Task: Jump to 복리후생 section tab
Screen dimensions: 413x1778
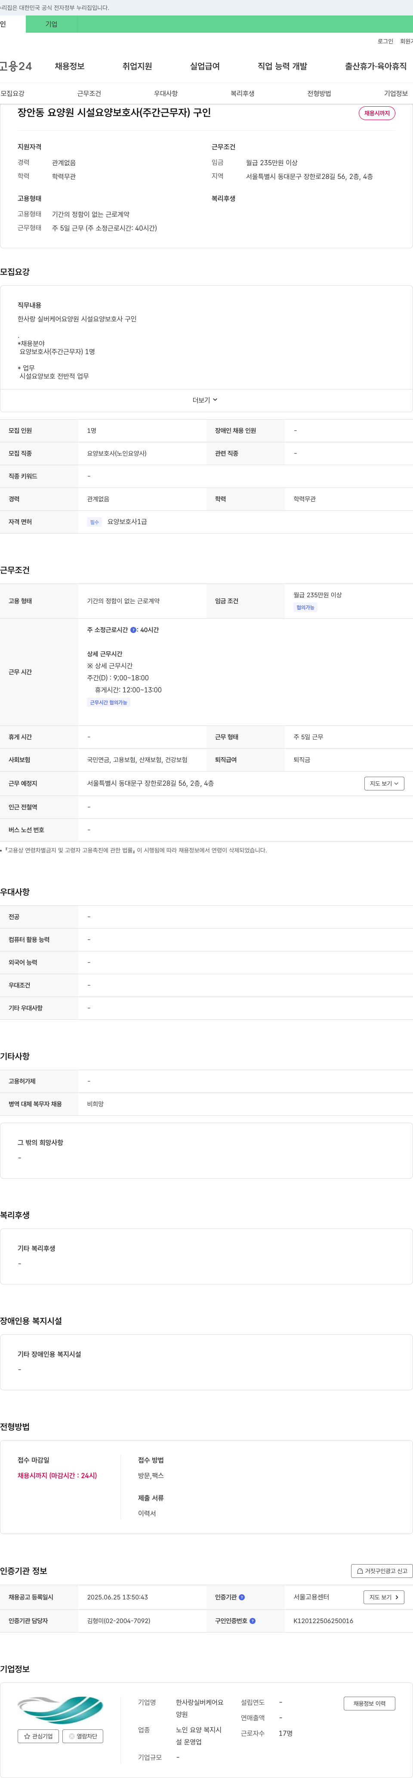Action: point(242,93)
